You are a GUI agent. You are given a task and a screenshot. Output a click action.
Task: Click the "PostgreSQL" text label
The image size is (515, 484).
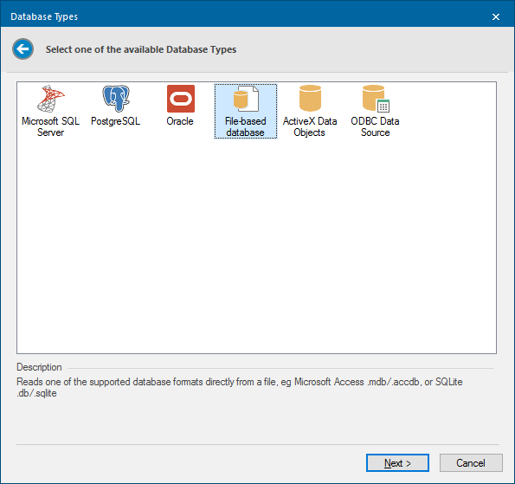tap(116, 121)
